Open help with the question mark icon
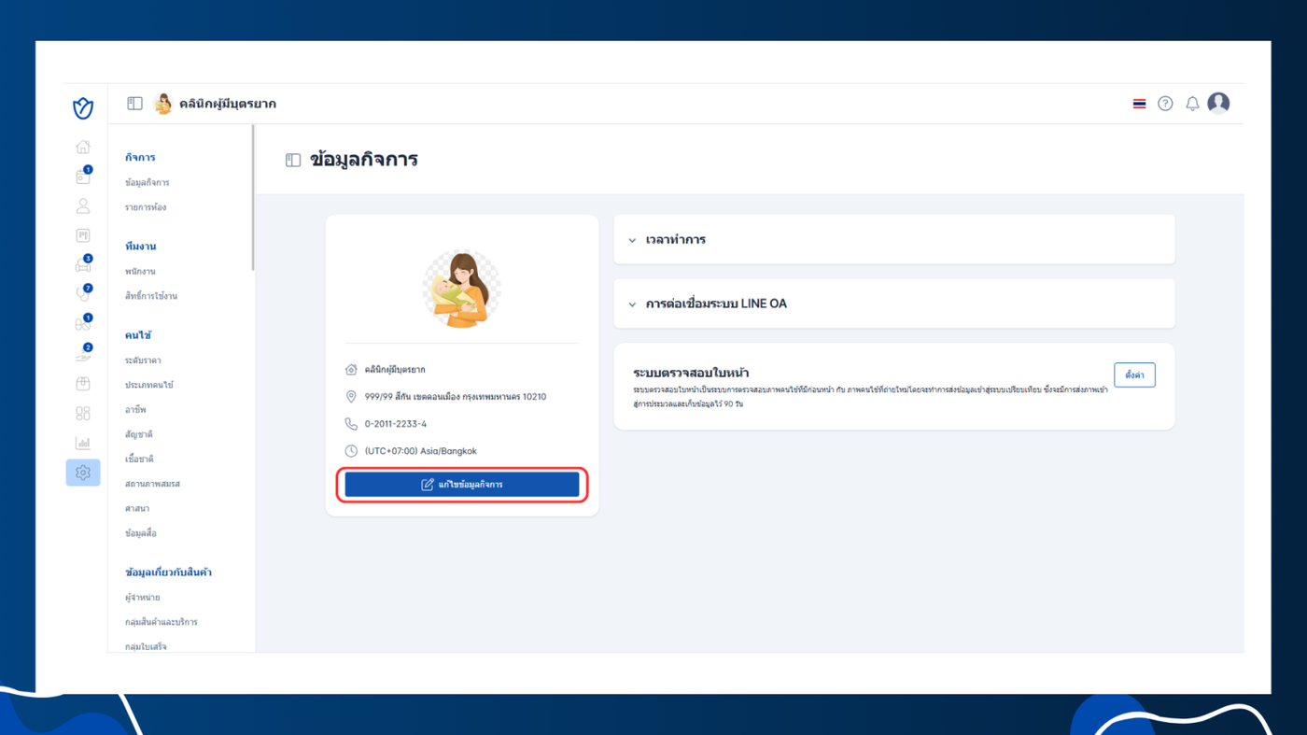The height and width of the screenshot is (735, 1307). click(x=1165, y=104)
